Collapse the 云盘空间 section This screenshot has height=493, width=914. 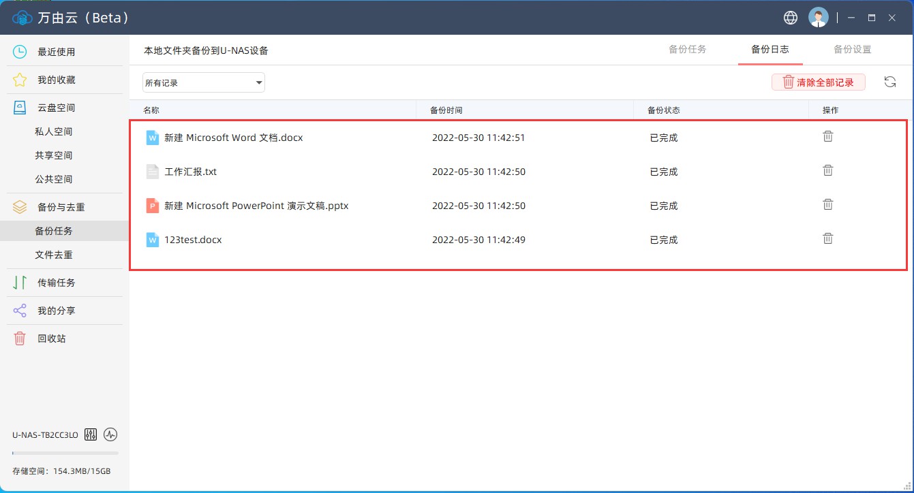pos(56,108)
